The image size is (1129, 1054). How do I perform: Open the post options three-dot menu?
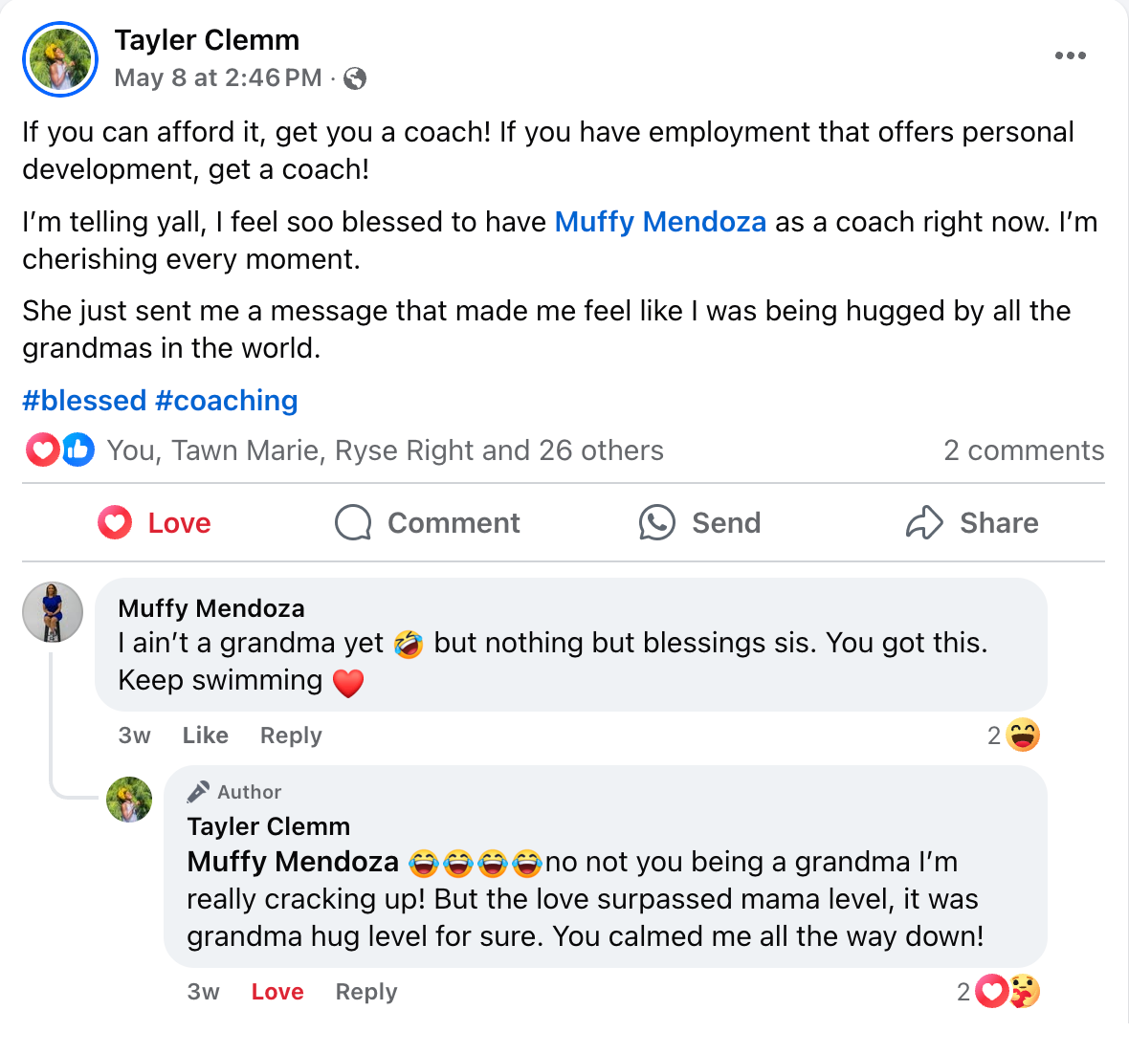point(1070,55)
